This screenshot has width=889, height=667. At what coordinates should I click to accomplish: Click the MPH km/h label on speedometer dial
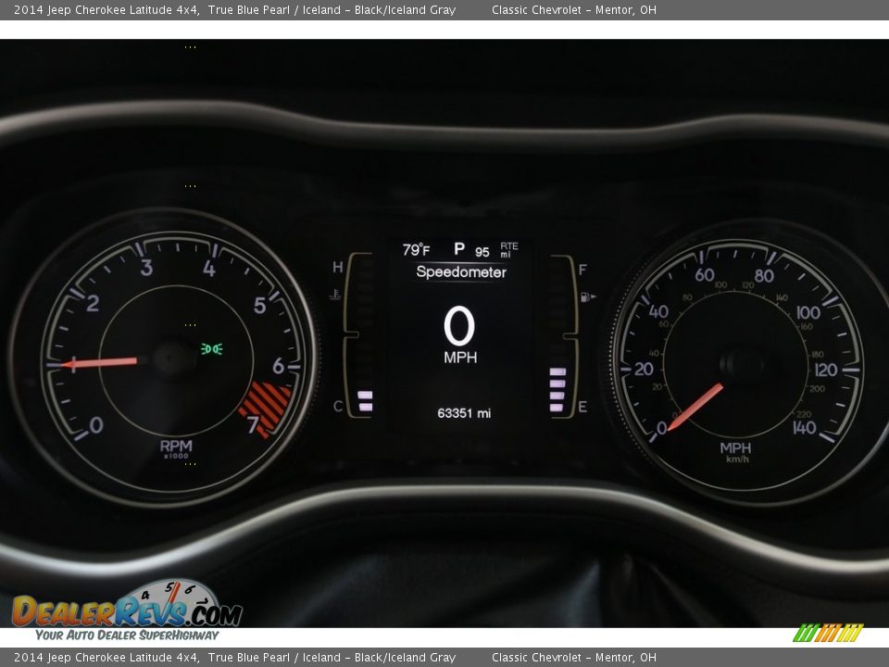point(736,452)
